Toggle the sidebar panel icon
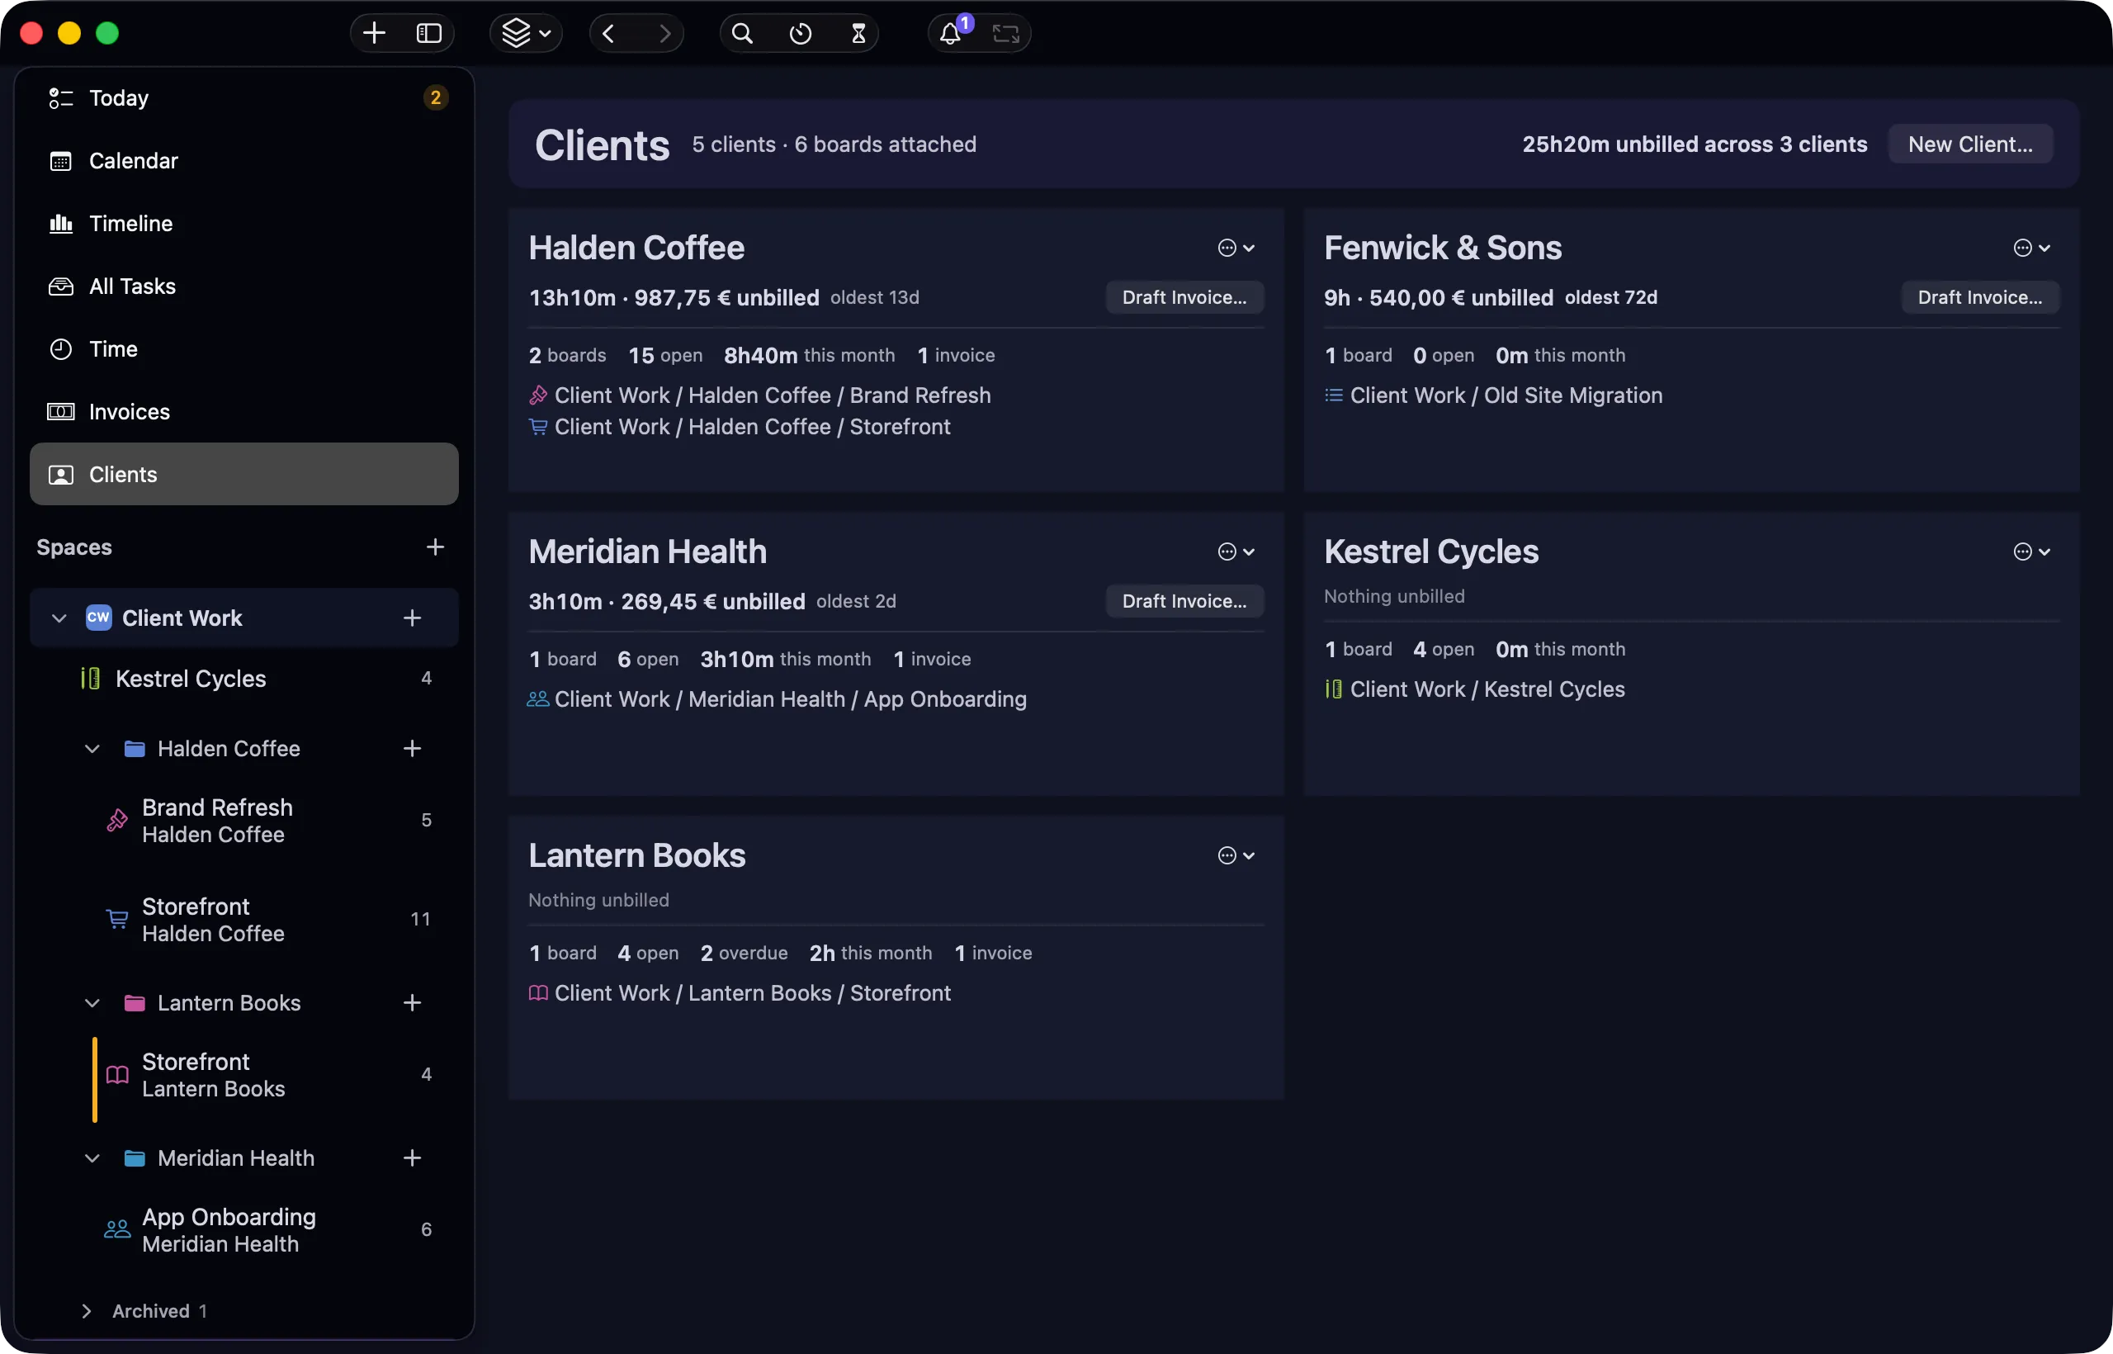Image resolution: width=2113 pixels, height=1354 pixels. [x=429, y=33]
